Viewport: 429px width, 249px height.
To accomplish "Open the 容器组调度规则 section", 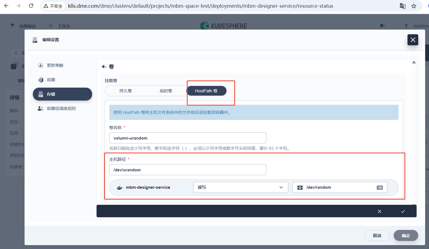I will [x=61, y=109].
